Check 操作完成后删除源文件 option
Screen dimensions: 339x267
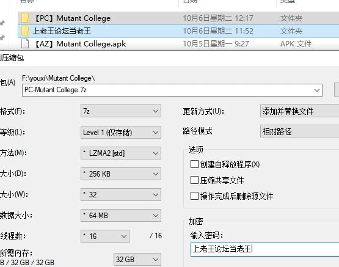(194, 196)
